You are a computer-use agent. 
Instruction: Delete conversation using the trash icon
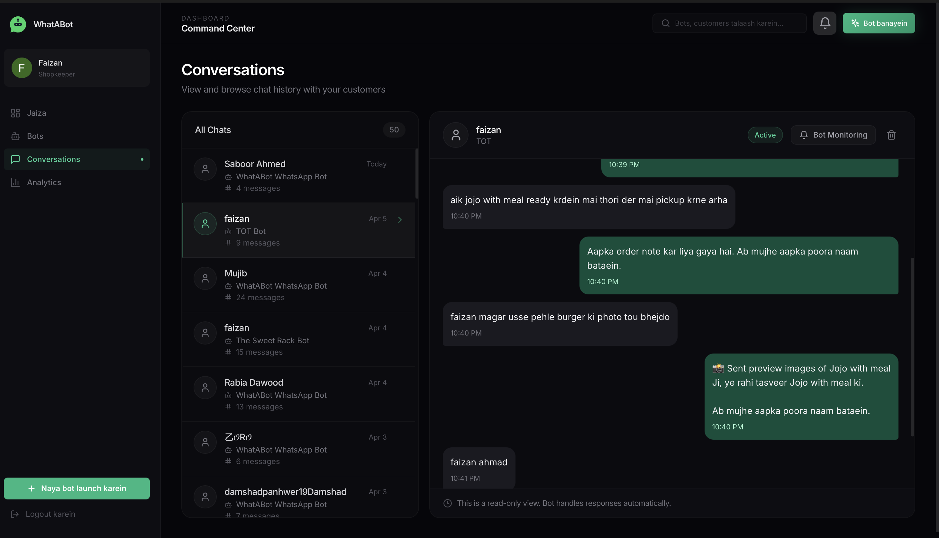[891, 135]
